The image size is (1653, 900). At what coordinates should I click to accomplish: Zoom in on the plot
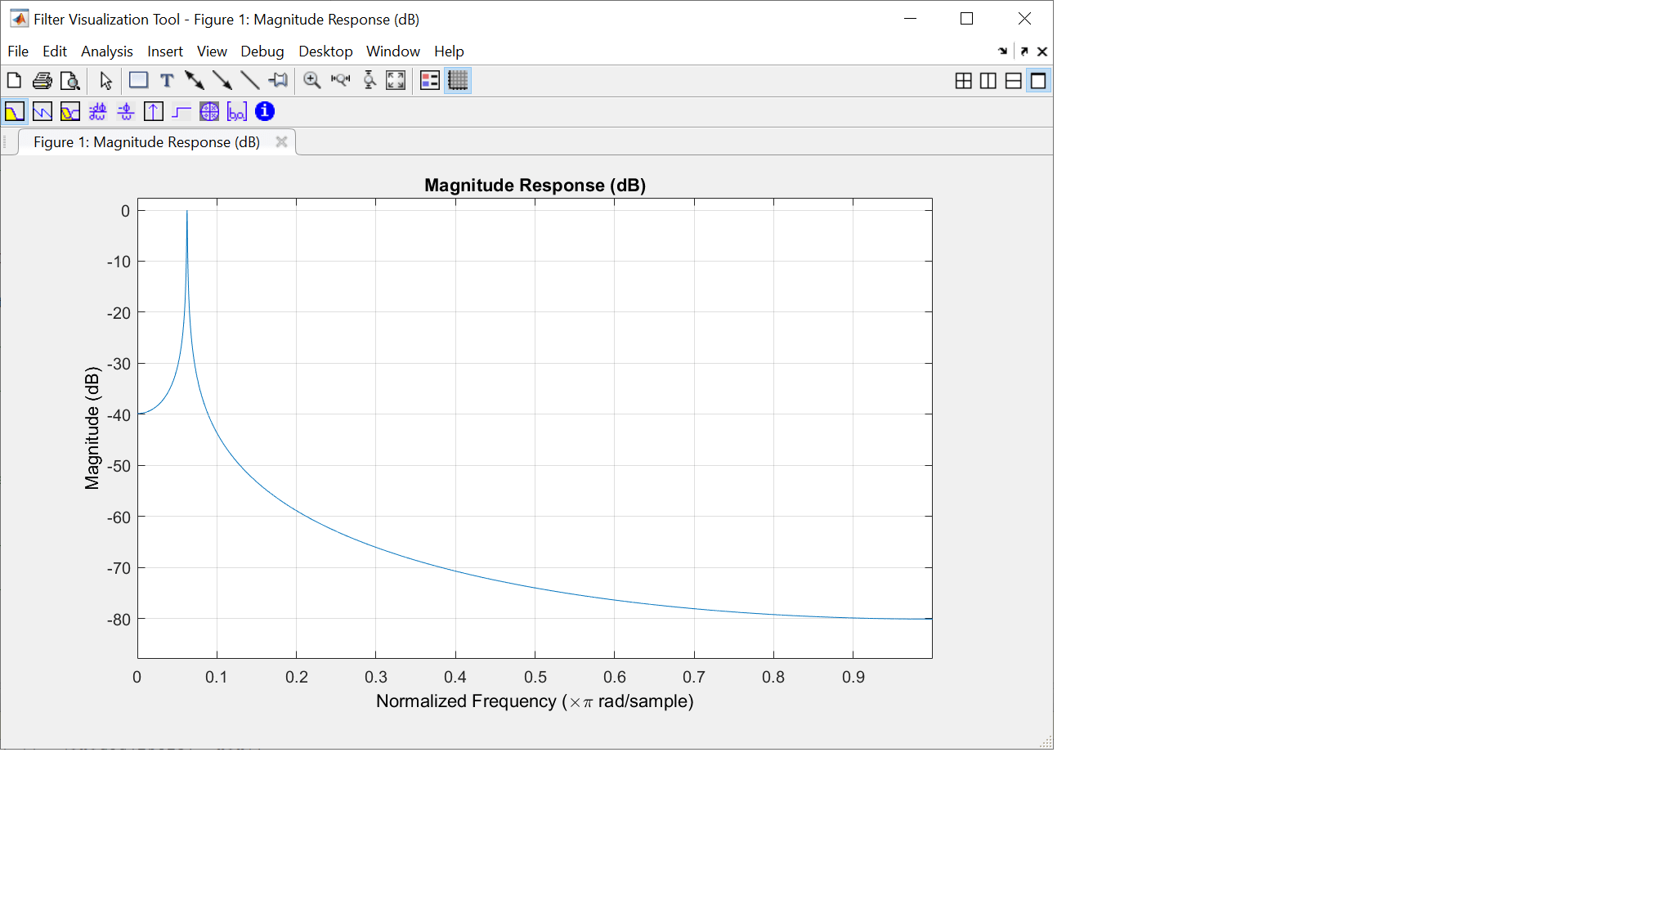pos(311,80)
